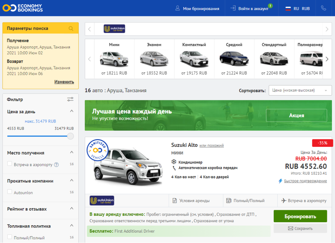
Task: Click Изменить to edit search parameters
Action: (64, 82)
